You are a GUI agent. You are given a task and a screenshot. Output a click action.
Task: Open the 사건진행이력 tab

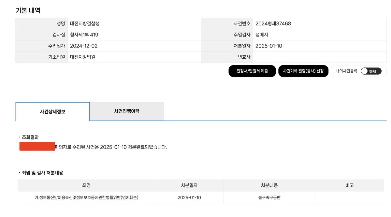[x=126, y=111]
